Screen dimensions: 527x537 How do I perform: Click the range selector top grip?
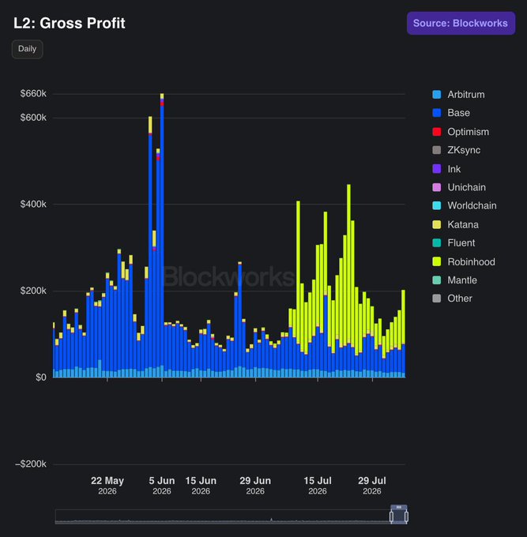(x=399, y=507)
